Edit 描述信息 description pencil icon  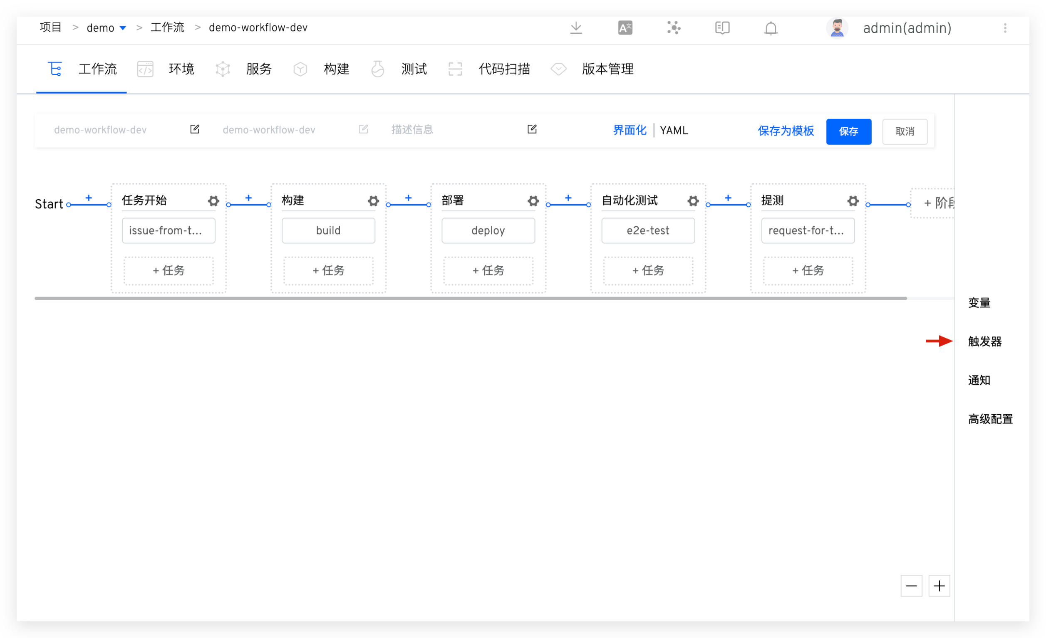[532, 129]
